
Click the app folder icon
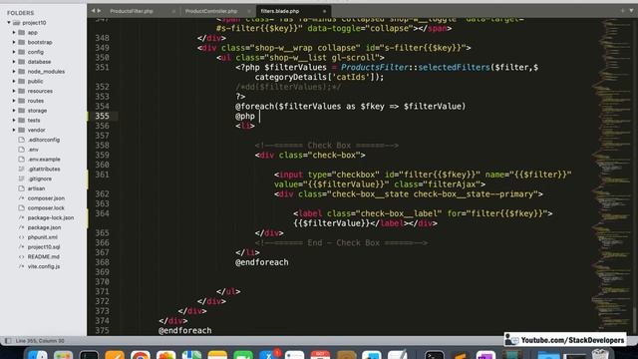coord(22,33)
